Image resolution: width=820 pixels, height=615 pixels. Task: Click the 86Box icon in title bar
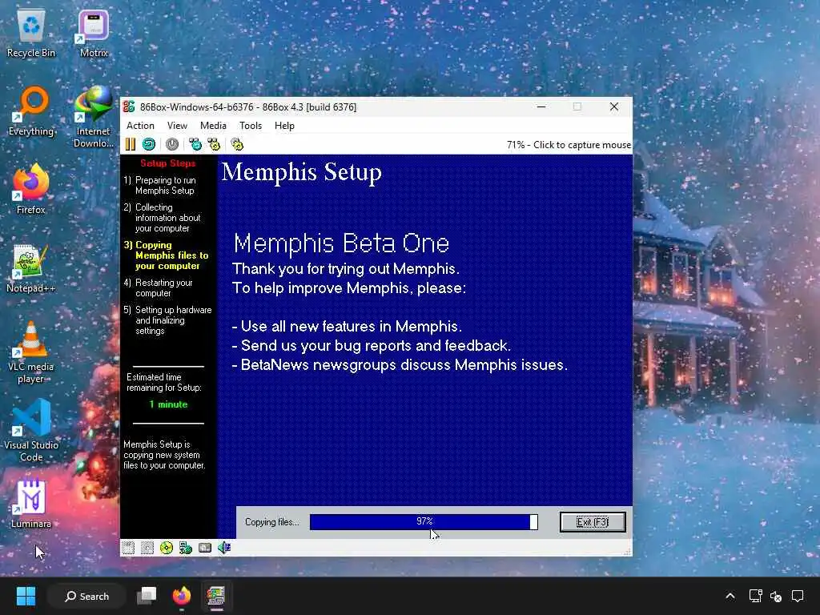[x=129, y=107]
